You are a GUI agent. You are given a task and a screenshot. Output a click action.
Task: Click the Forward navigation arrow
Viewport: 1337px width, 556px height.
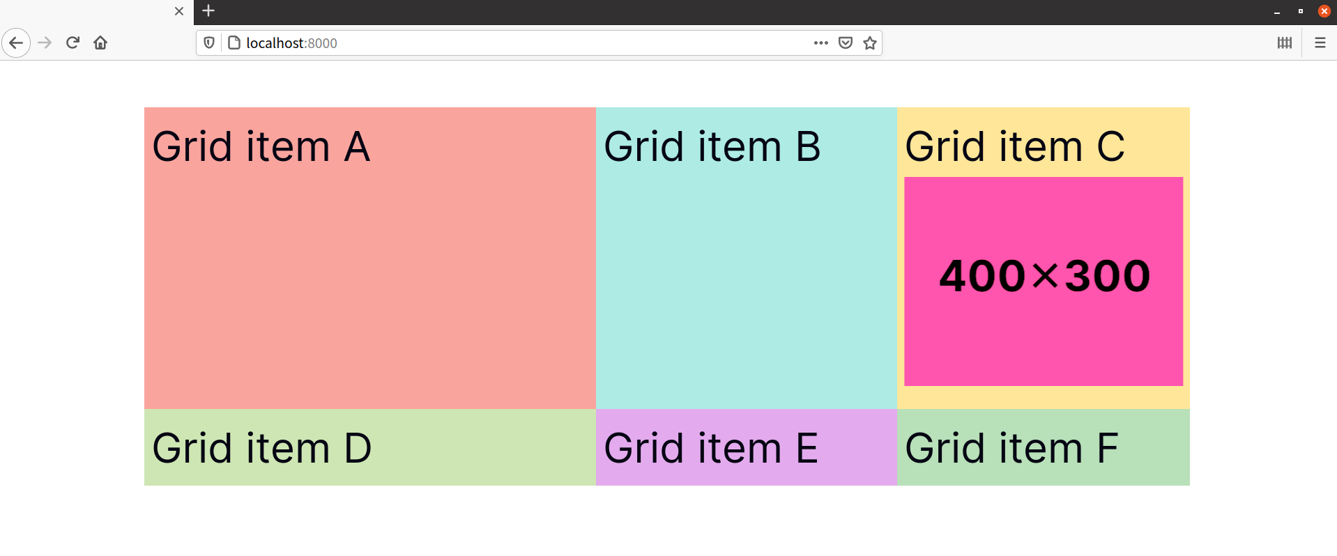[44, 43]
